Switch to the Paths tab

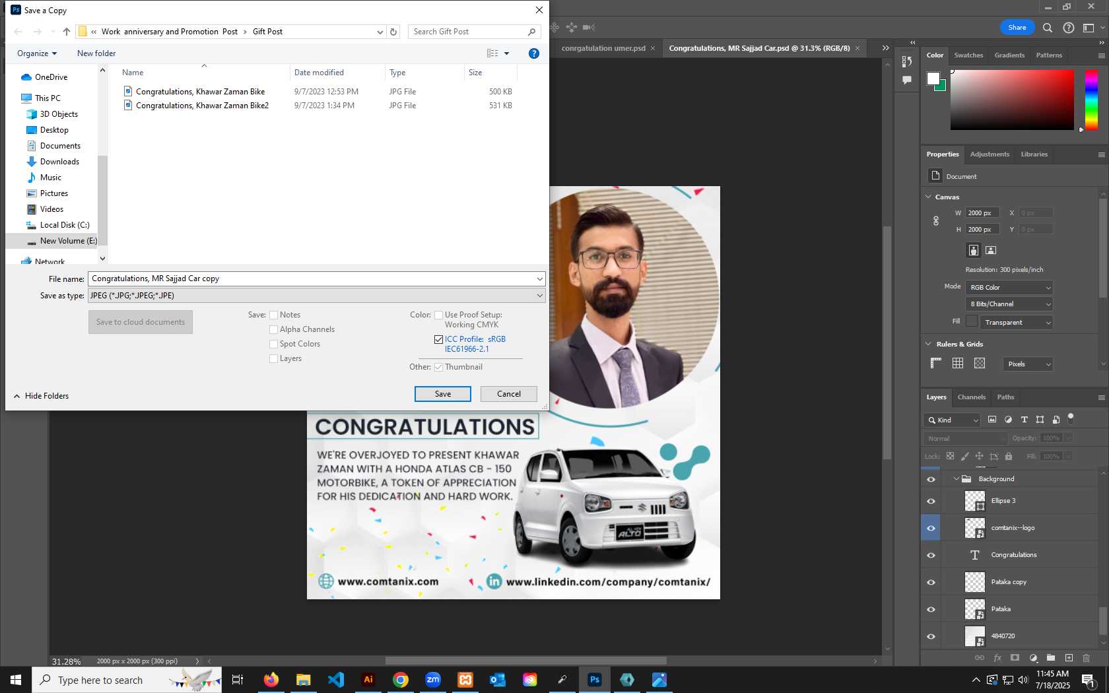pos(1005,397)
